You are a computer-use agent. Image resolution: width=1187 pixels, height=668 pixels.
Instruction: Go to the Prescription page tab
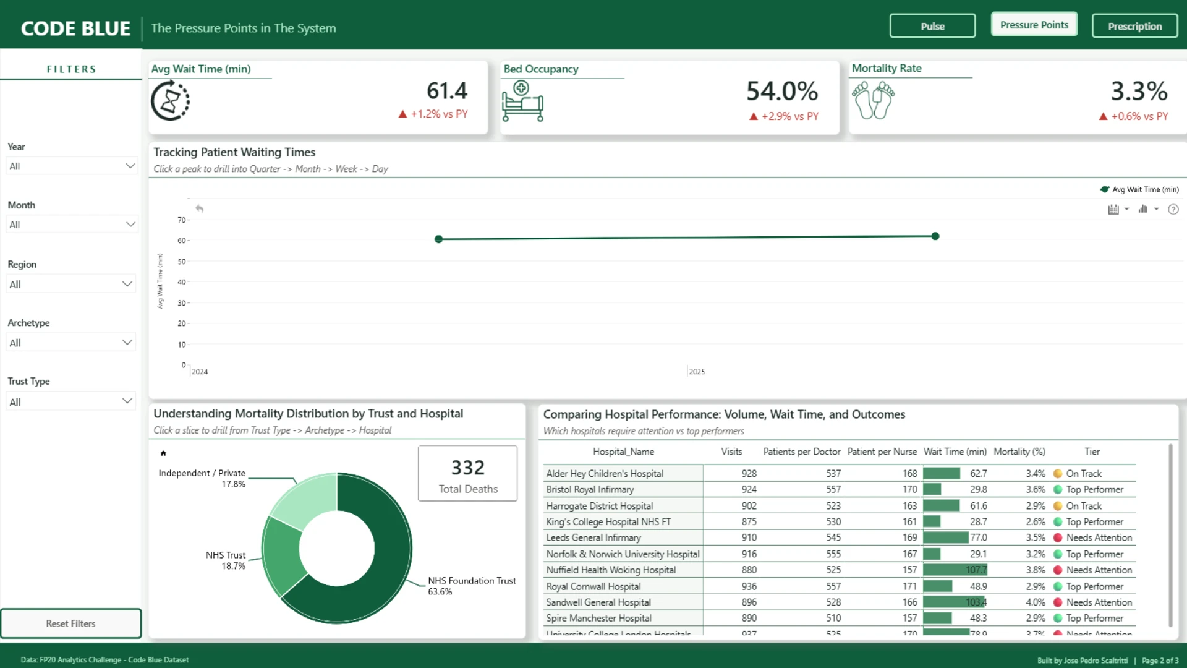(x=1134, y=26)
